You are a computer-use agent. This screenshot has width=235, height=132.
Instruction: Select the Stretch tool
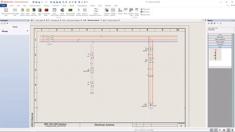click(x=120, y=11)
